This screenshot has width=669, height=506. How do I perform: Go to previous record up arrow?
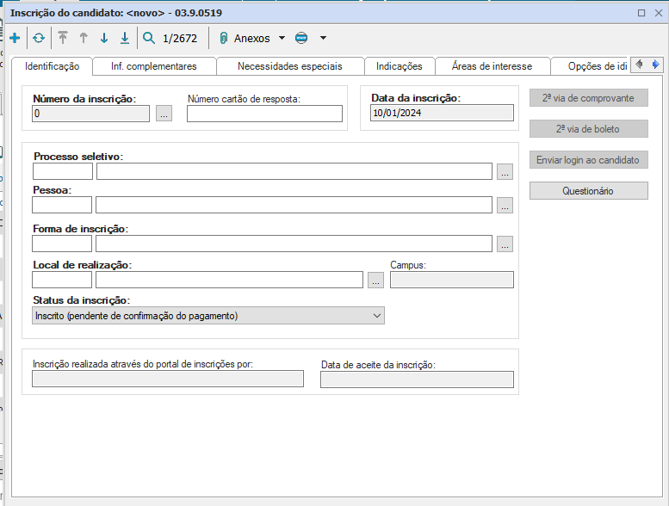(84, 38)
